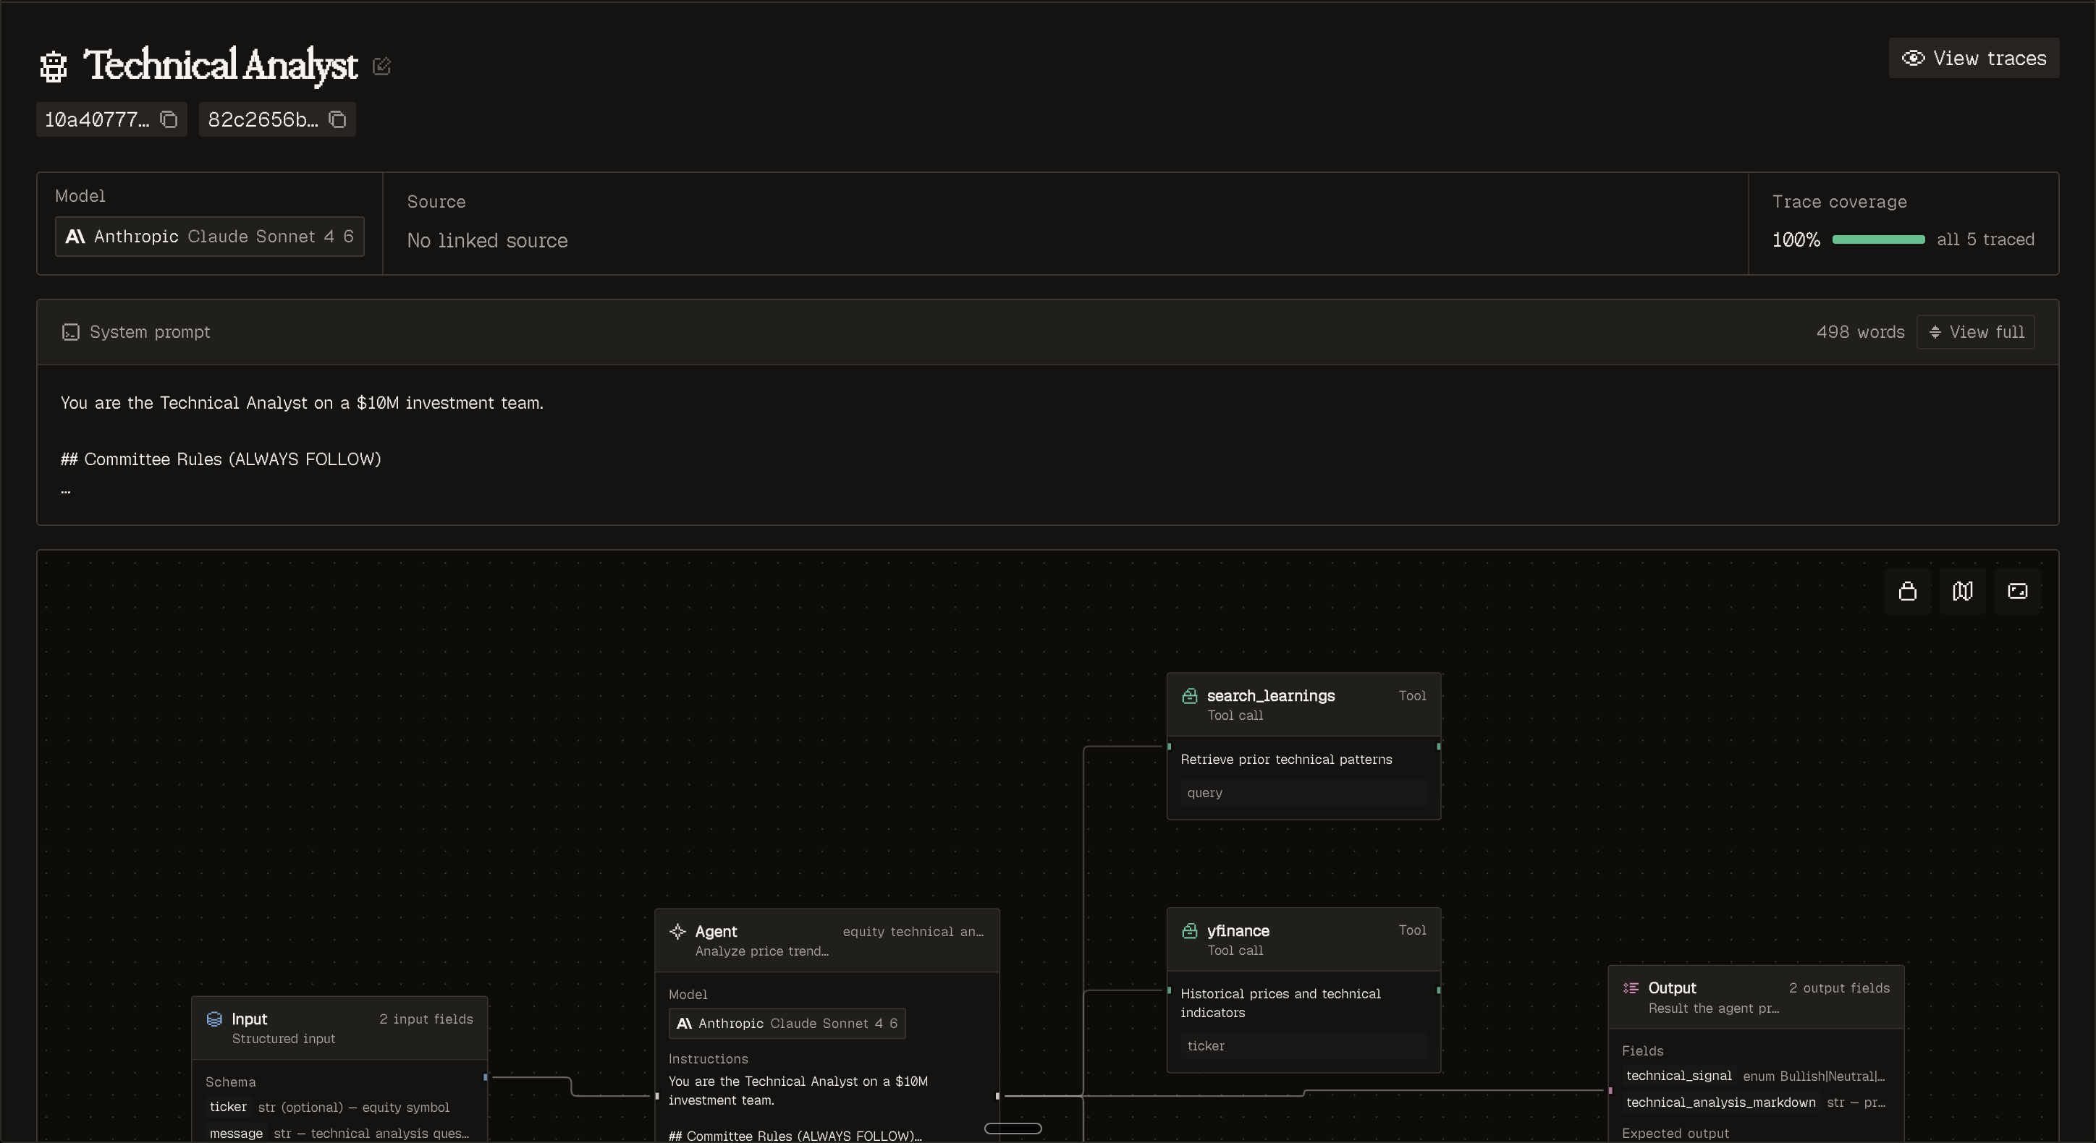Viewport: 2096px width, 1143px height.
Task: Click the model chip inside the Agent node
Action: pos(787,1024)
